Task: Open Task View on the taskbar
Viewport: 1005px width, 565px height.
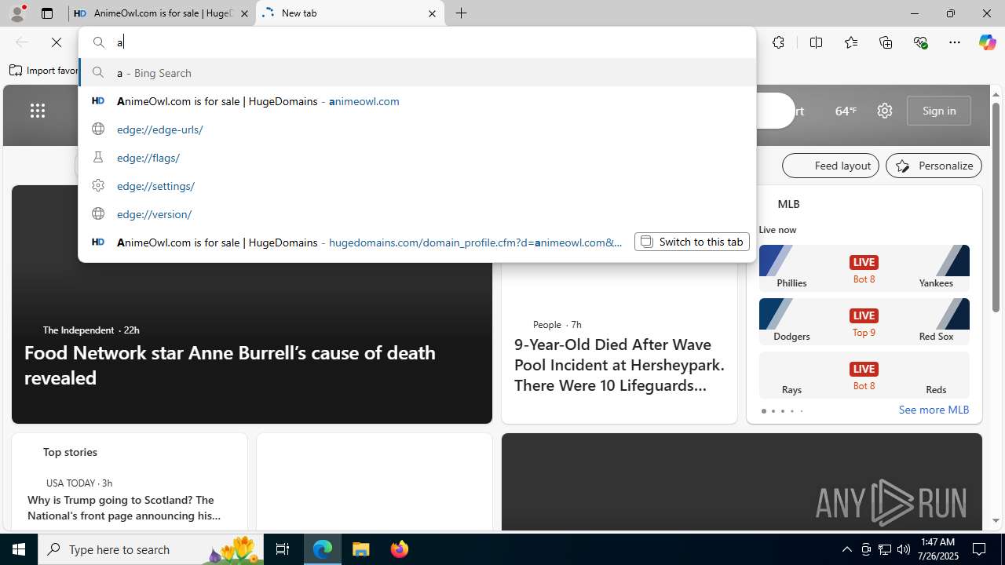Action: tap(283, 549)
